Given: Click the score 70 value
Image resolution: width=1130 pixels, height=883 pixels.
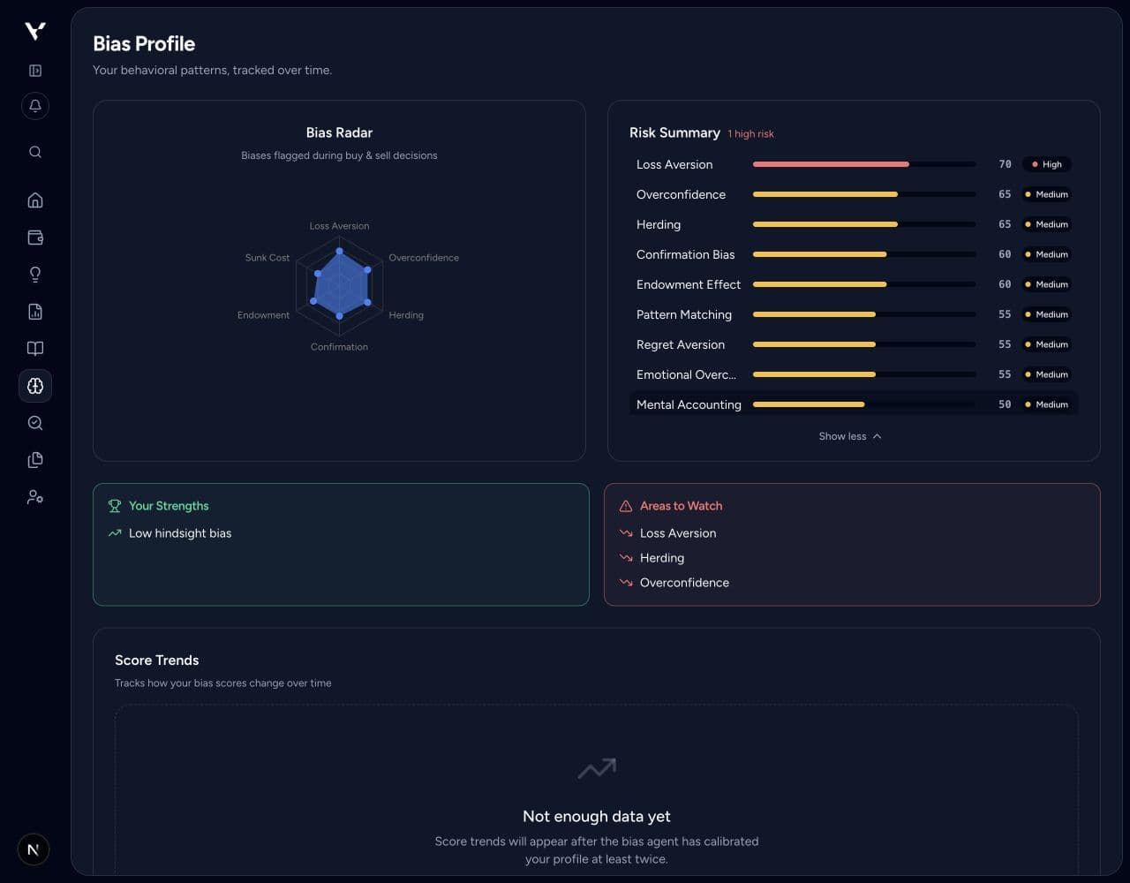Looking at the screenshot, I should tap(1005, 164).
